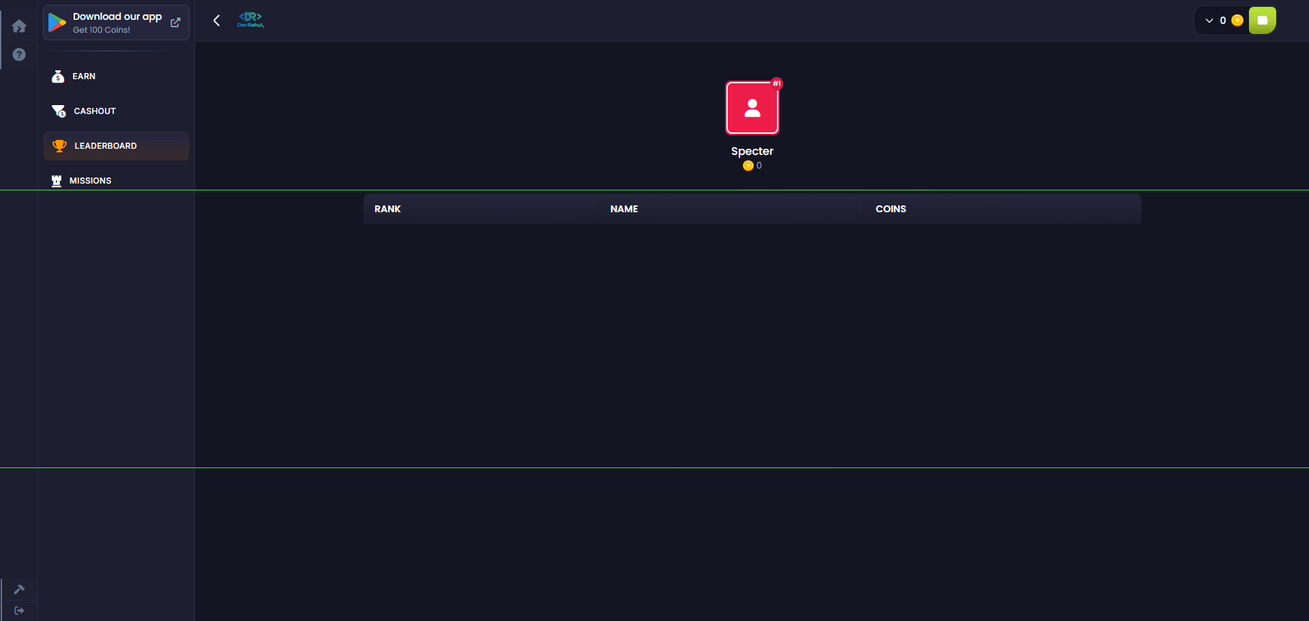Click the Google Play logo icon
Viewport: 1309px width, 621px height.
coord(57,23)
